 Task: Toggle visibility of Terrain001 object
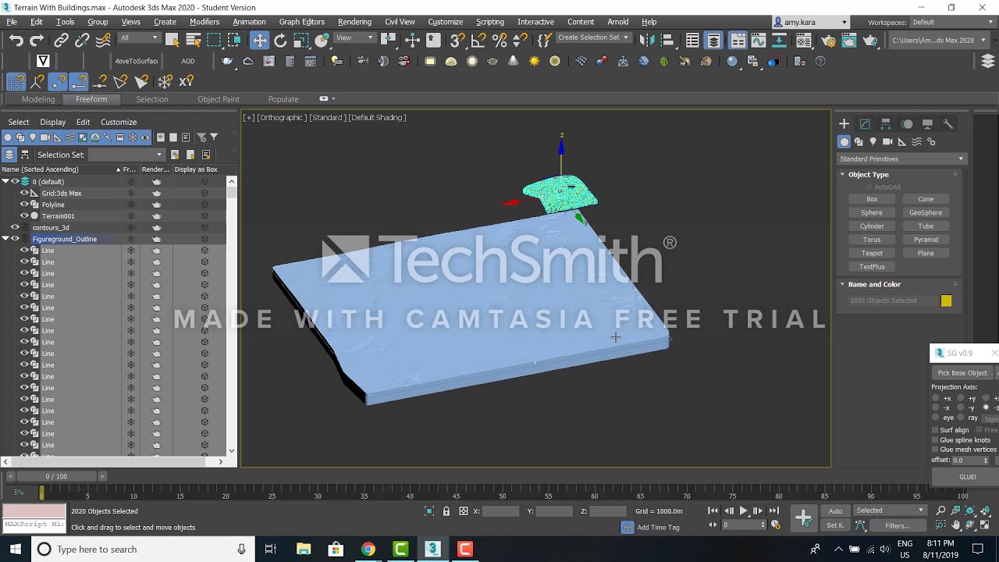point(24,216)
